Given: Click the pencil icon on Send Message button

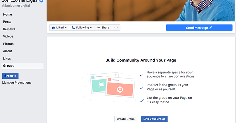Looking at the screenshot, I should (x=211, y=28).
